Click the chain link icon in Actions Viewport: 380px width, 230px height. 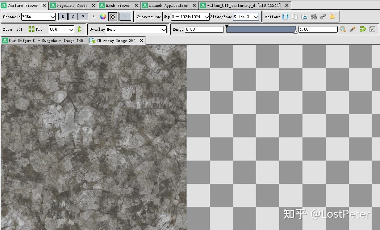pos(323,17)
